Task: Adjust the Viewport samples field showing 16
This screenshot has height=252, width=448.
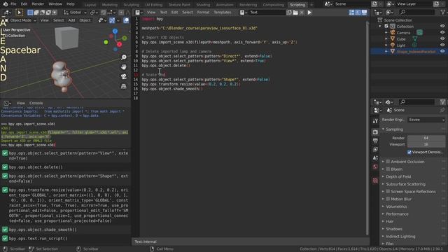Action: pos(426,144)
